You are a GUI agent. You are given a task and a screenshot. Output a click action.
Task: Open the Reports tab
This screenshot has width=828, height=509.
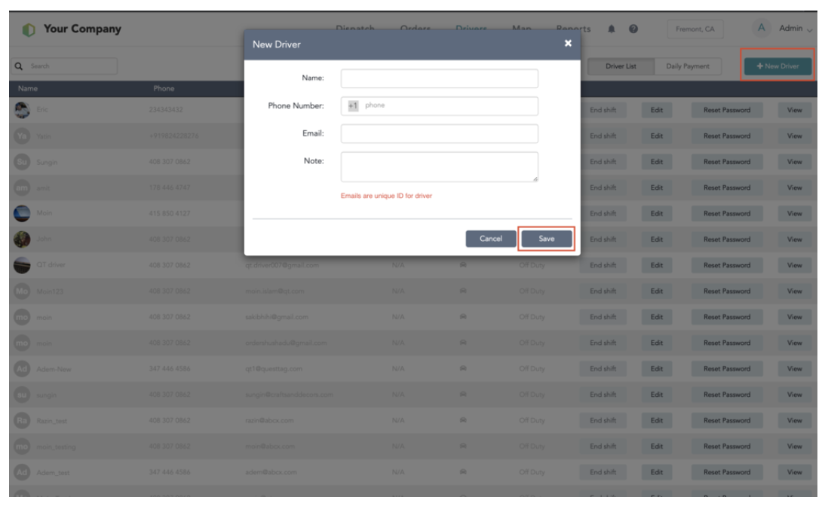pos(574,29)
